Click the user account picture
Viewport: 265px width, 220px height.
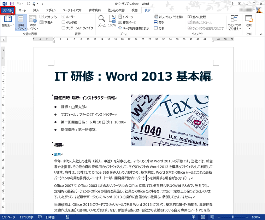tap(259, 10)
